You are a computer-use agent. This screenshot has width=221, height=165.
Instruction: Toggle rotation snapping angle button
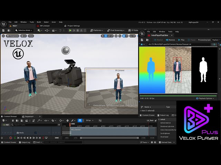pyautogui.click(x=131, y=36)
